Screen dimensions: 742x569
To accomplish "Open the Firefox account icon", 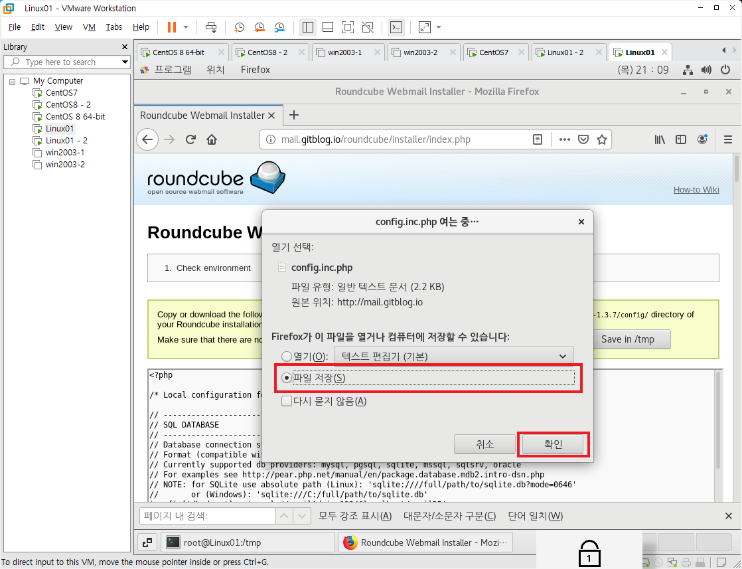I will point(702,139).
